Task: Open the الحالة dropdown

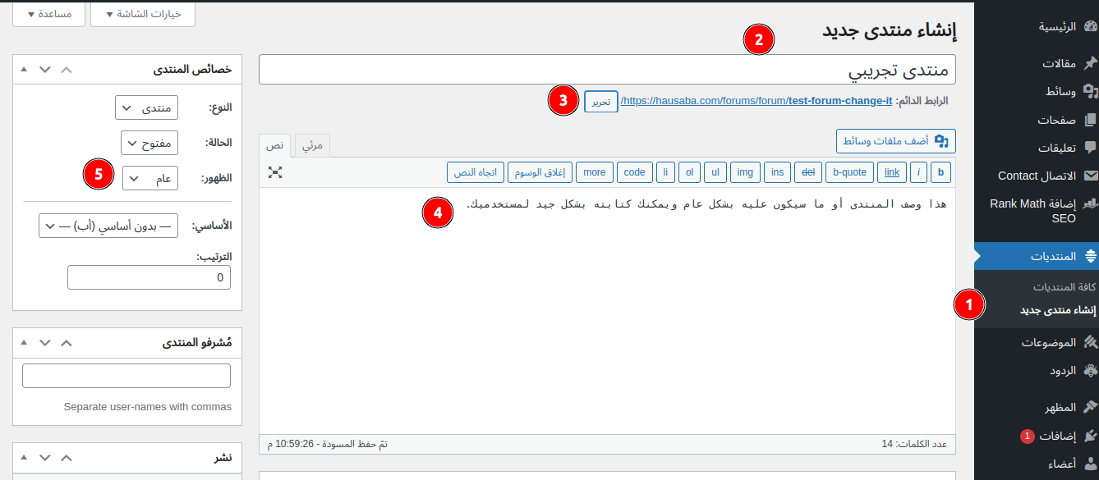Action: [x=149, y=143]
